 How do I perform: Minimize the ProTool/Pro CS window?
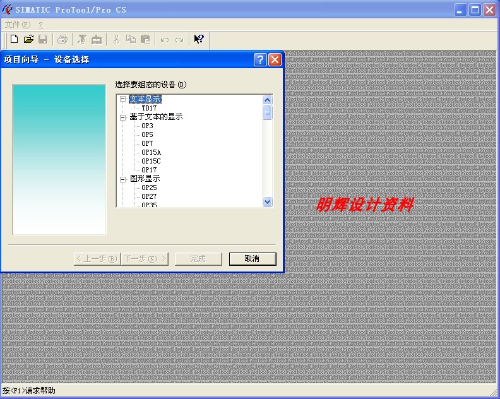(460, 10)
